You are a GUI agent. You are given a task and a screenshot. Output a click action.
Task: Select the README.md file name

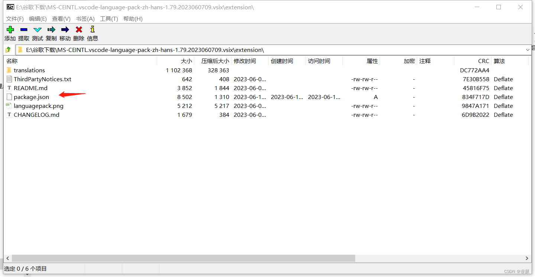click(30, 88)
